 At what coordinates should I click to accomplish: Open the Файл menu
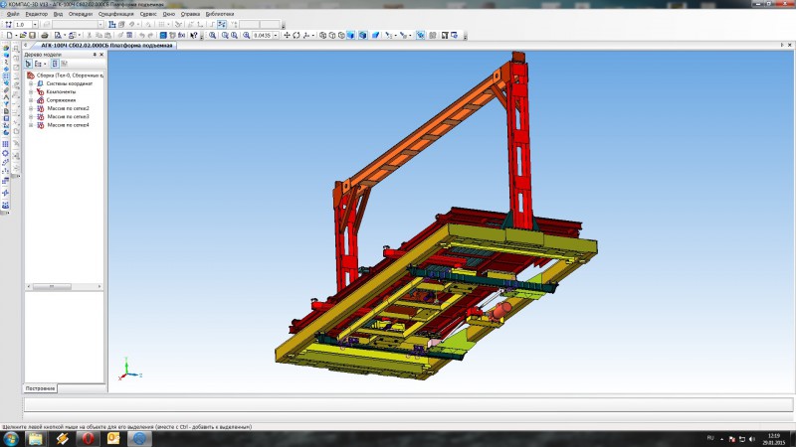click(13, 14)
